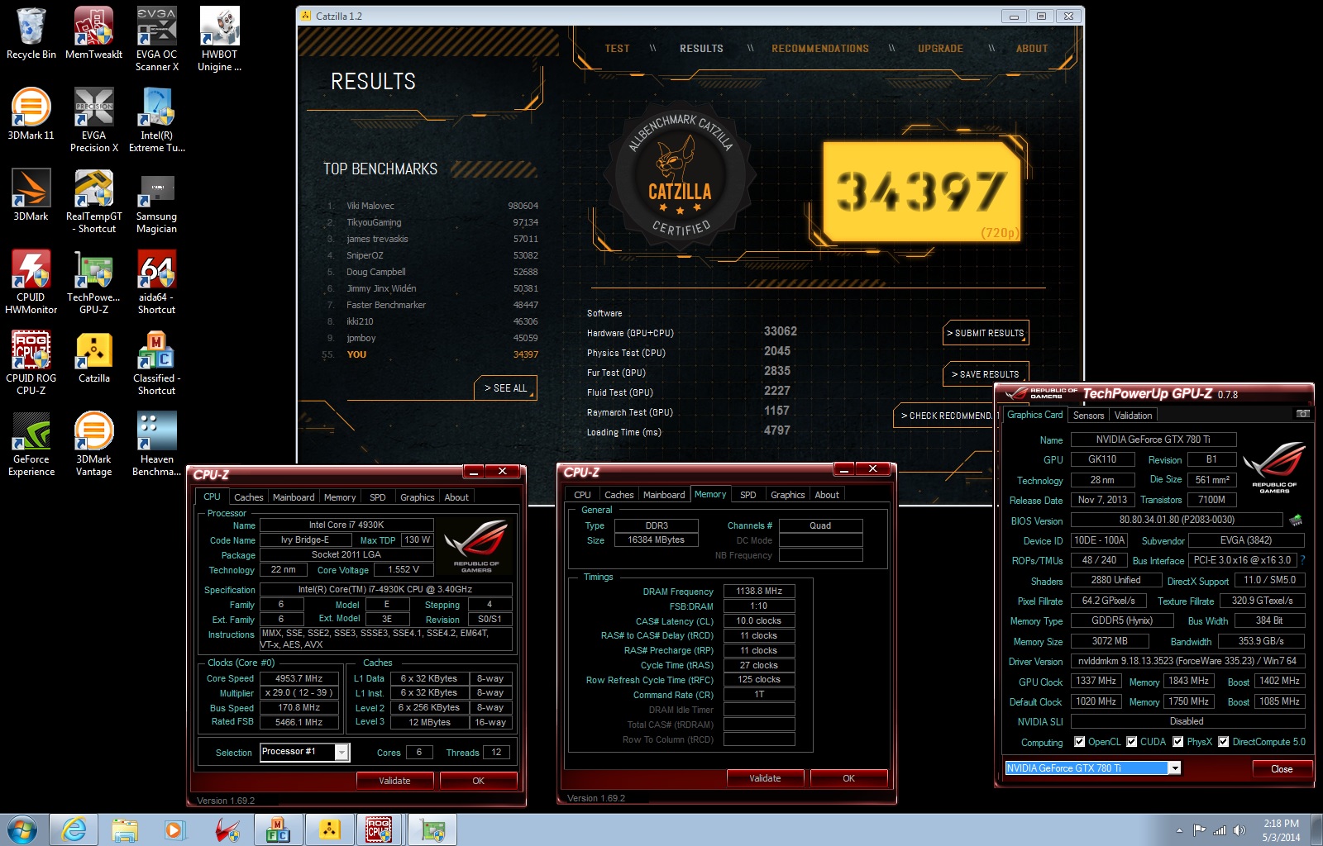The height and width of the screenshot is (846, 1323).
Task: Open HWBOT Unigine desktop icon
Action: (x=219, y=39)
